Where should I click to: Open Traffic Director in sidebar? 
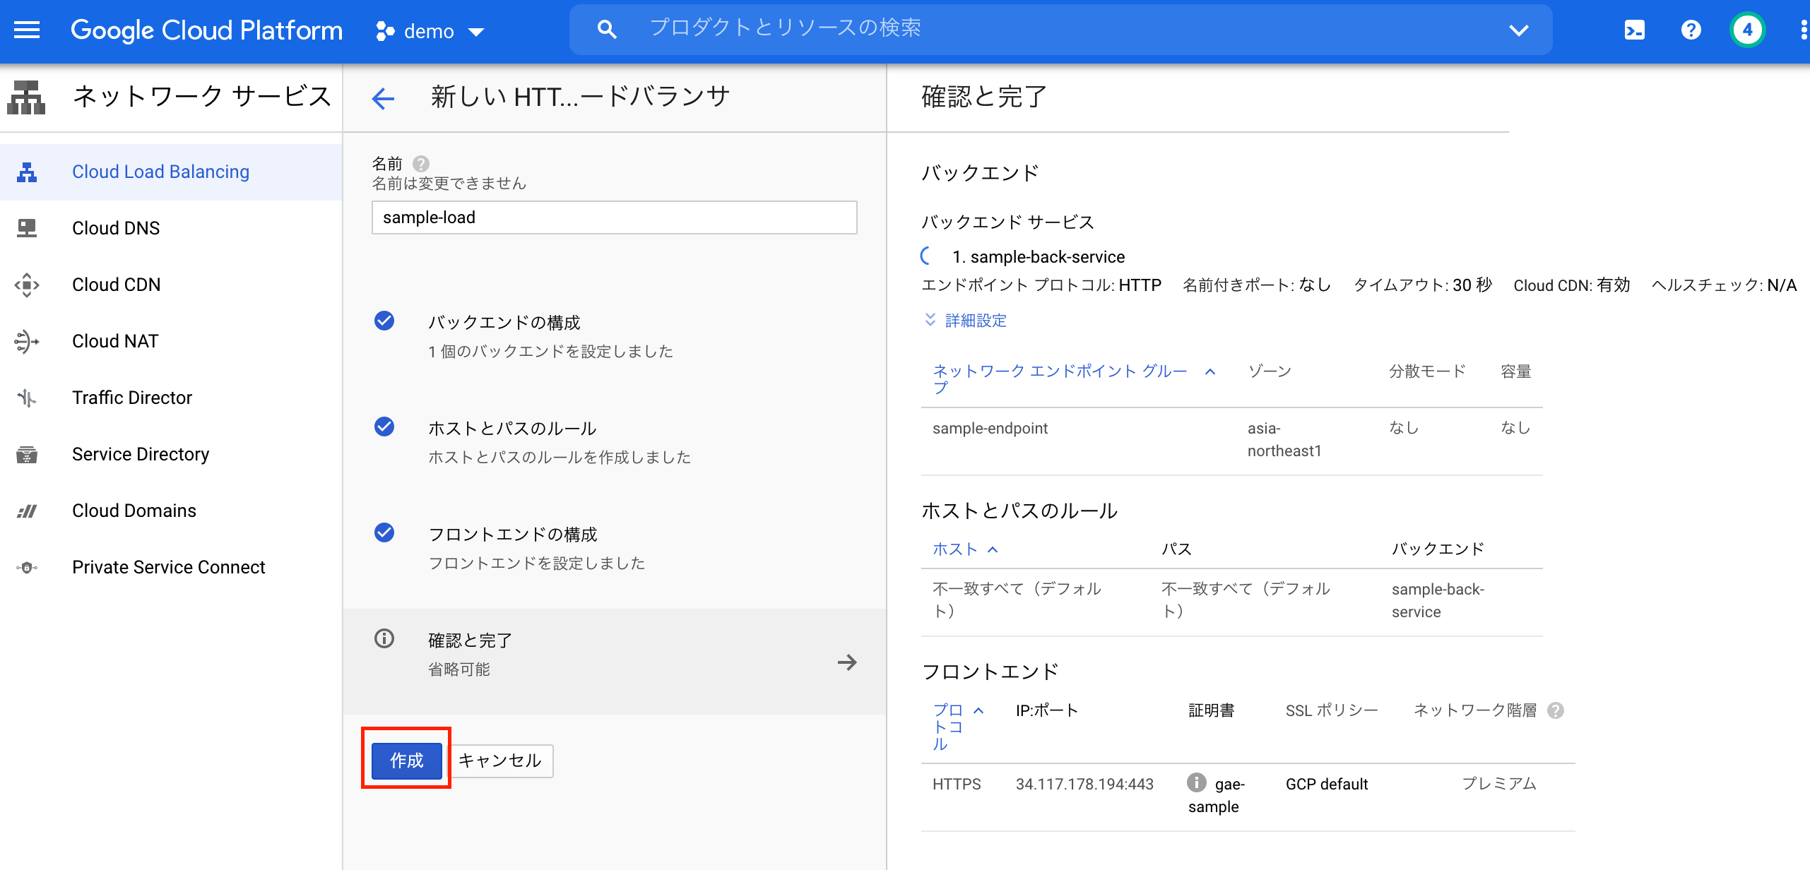132,398
